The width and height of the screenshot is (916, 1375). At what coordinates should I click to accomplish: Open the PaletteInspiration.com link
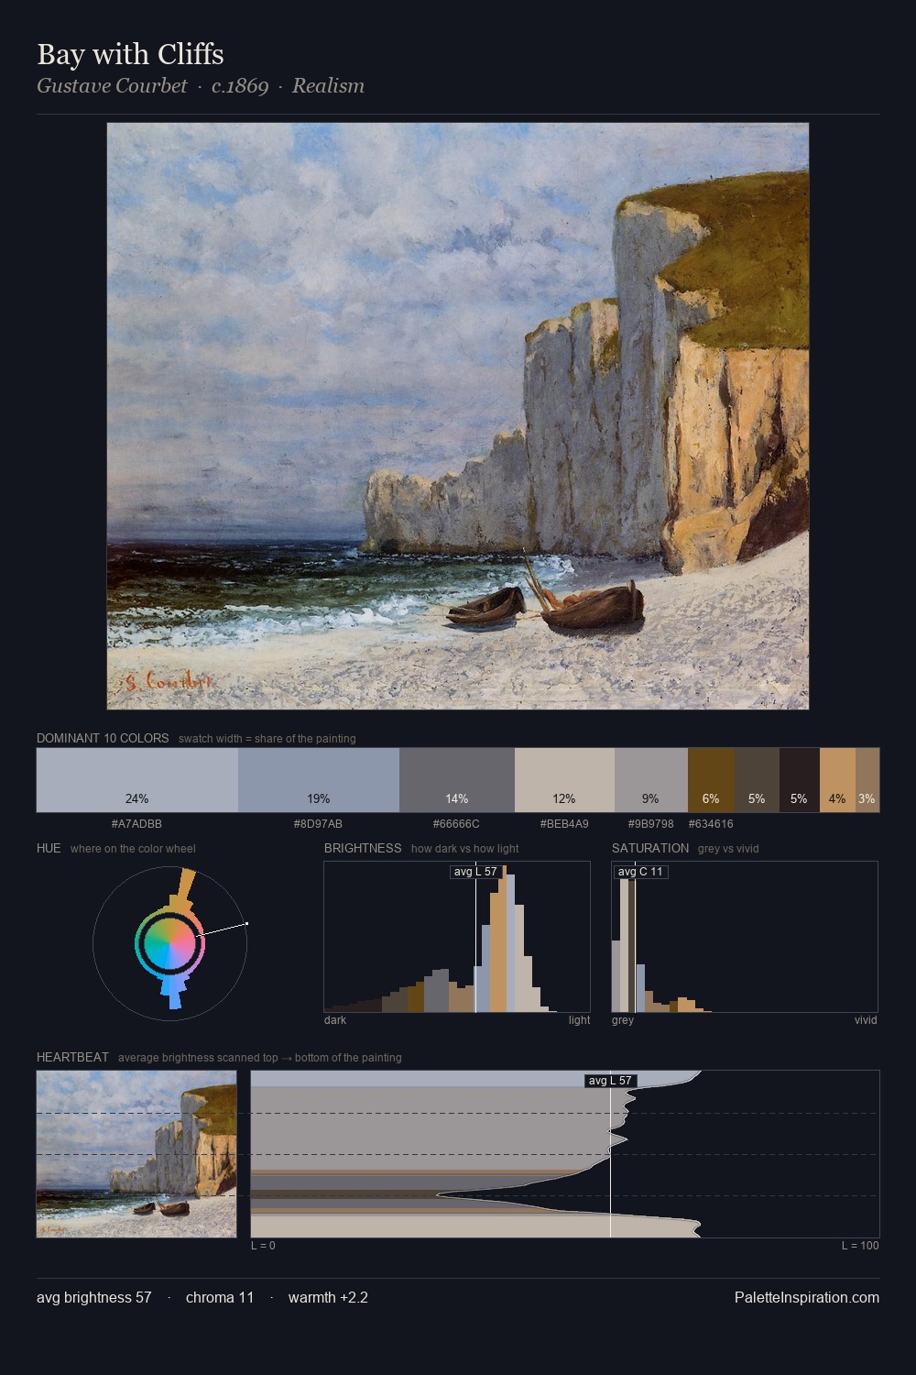[x=807, y=1297]
